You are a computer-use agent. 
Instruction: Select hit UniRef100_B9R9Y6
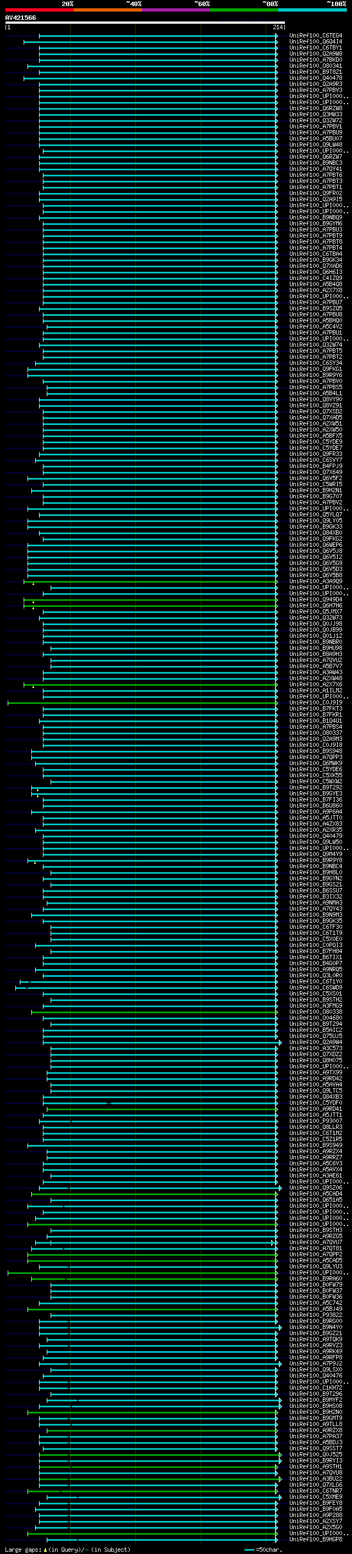tap(315, 375)
